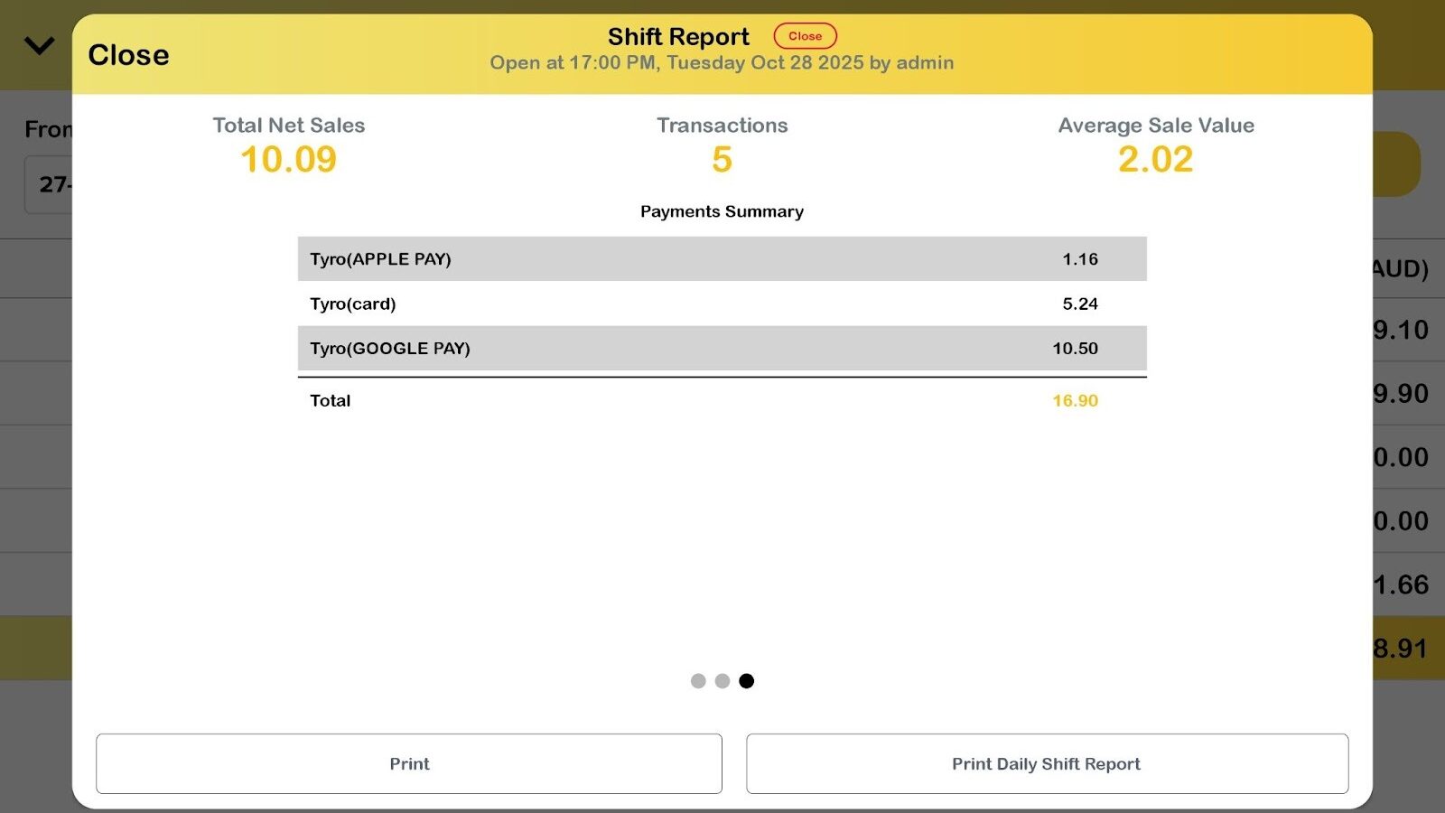Select the Tyro(card) payment row
The width and height of the screenshot is (1445, 813).
(x=722, y=304)
